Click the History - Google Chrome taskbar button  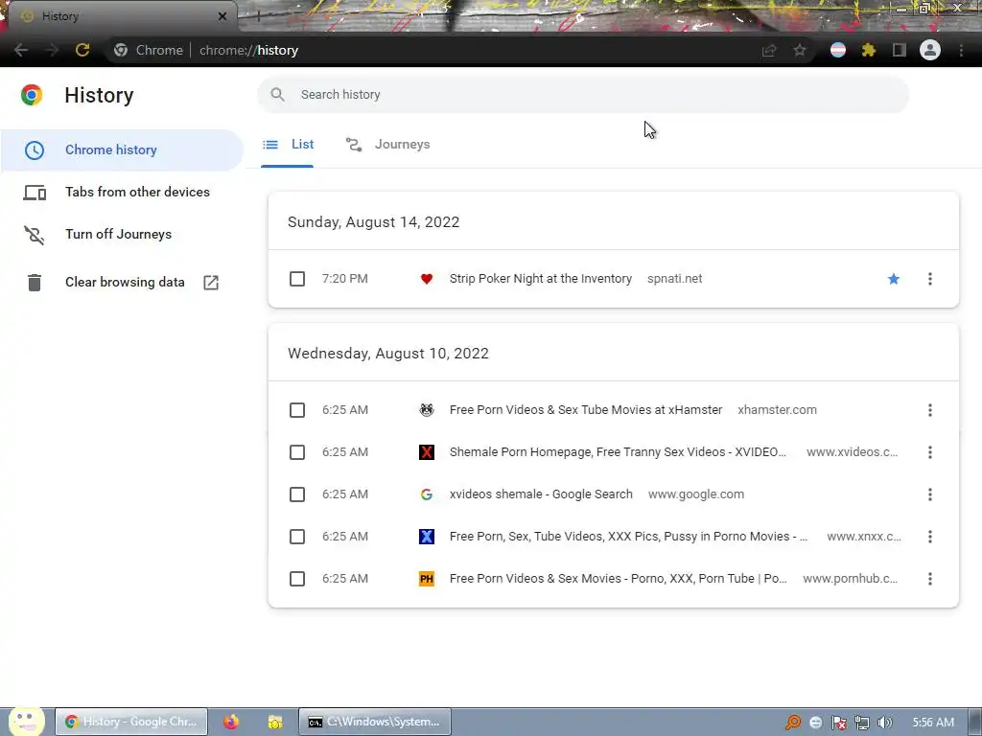tap(131, 722)
